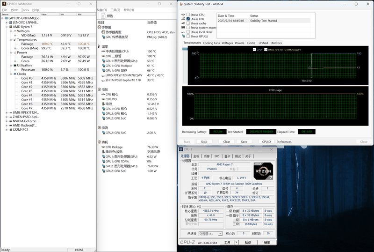Click the Ryzen 7 logo in CPU-Z
Image resolution: width=374 pixels, height=252 pixels.
click(263, 171)
